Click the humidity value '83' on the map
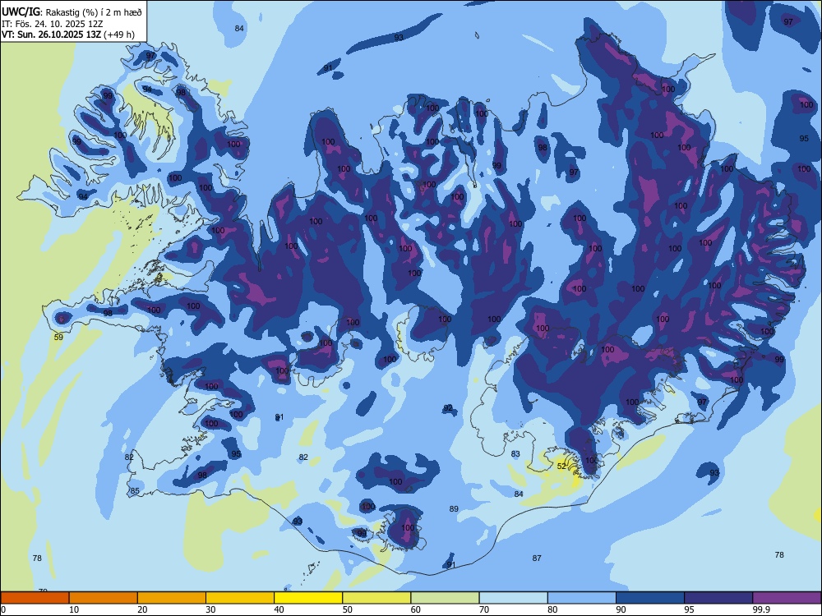The height and width of the screenshot is (616, 822). [x=515, y=453]
